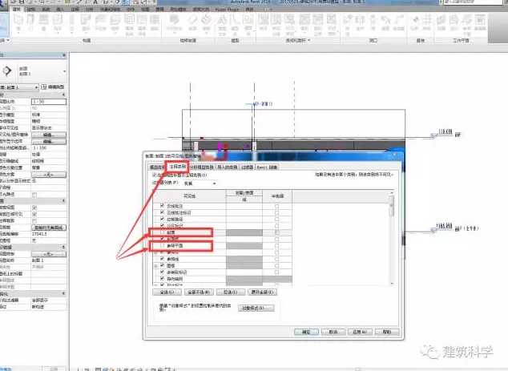Uncheck the 多类别标记 visibility checkbox
The image size is (508, 371).
click(x=163, y=272)
